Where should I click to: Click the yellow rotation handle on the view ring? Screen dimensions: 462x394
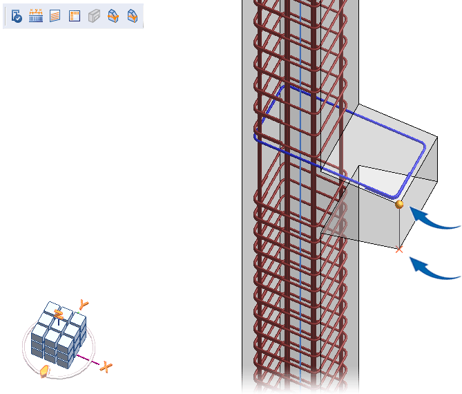44,371
